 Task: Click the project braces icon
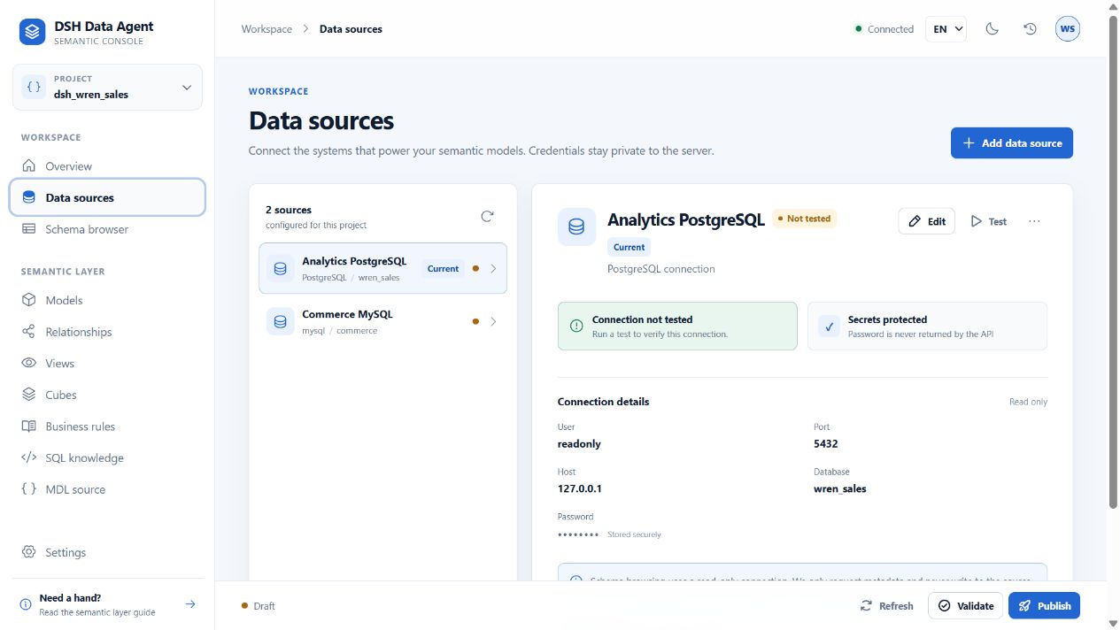pos(34,87)
